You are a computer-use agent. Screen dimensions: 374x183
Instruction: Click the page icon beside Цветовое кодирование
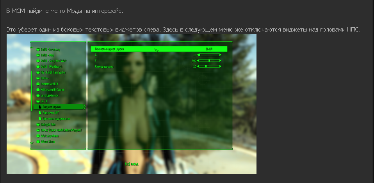point(40,119)
